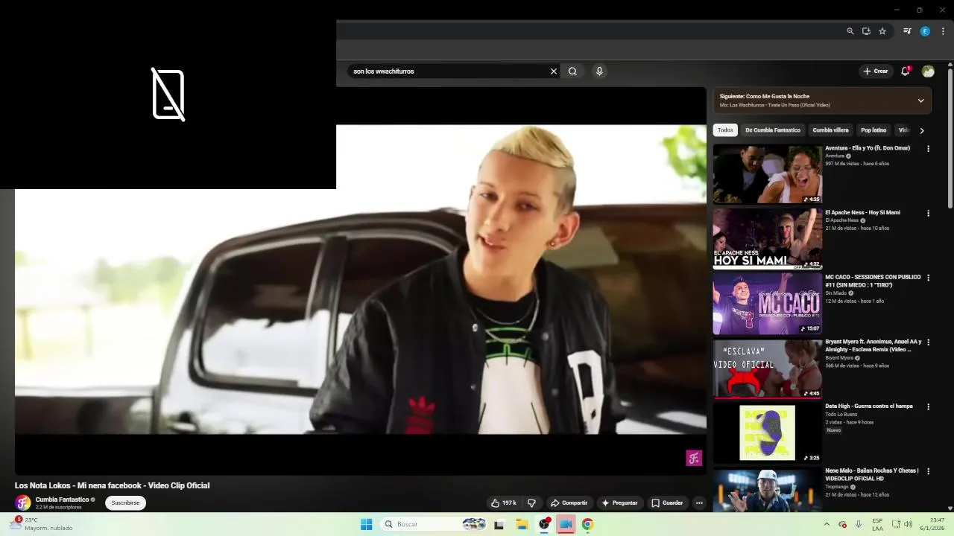
Task: Open El Apache Ness Hoy Si Mami thumbnail
Action: [x=767, y=238]
